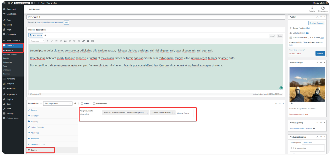The image size is (331, 155).
Task: Enable the Virtual product checkbox
Action: point(81,103)
